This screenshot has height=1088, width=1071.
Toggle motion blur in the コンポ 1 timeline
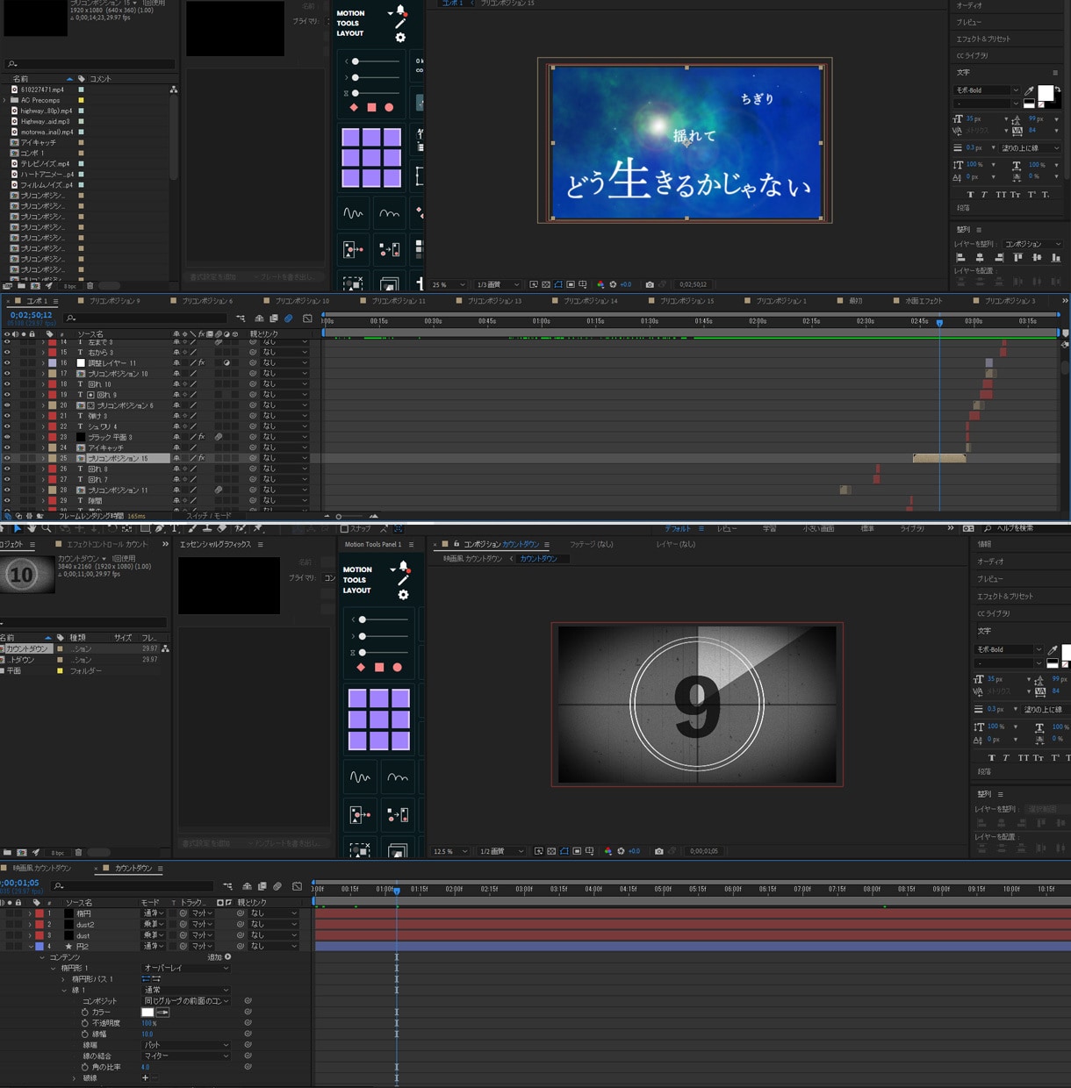288,319
